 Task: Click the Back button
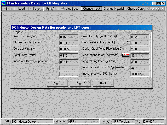tap(103, 83)
